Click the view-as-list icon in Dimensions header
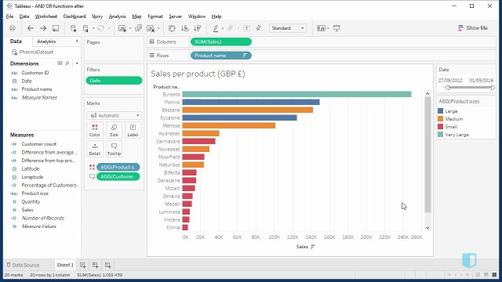 (x=60, y=63)
